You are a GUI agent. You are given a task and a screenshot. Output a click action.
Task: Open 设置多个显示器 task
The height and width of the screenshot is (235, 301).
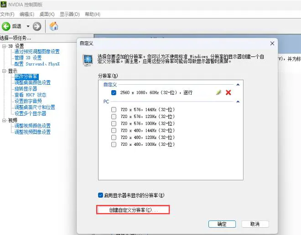point(31,113)
